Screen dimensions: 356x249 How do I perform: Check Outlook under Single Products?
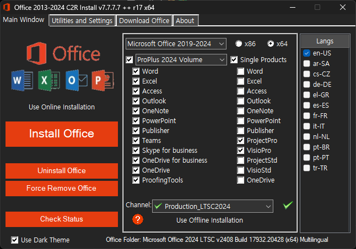click(x=240, y=101)
